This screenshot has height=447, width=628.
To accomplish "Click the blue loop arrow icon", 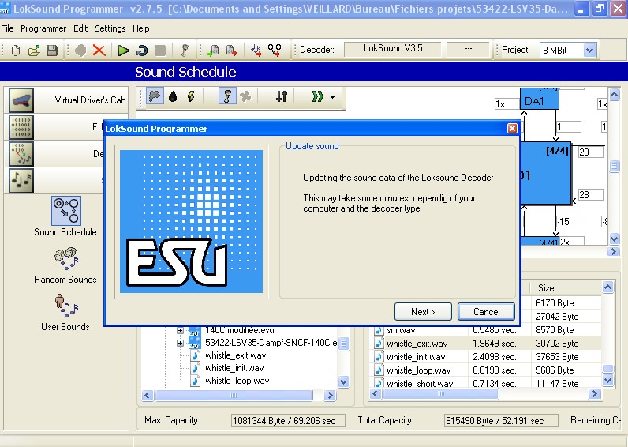I will [x=142, y=51].
